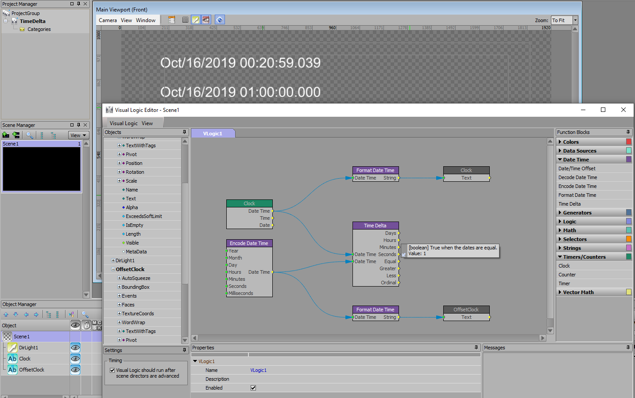This screenshot has width=635, height=398.
Task: Expand the Generators function block category
Action: [x=560, y=213]
